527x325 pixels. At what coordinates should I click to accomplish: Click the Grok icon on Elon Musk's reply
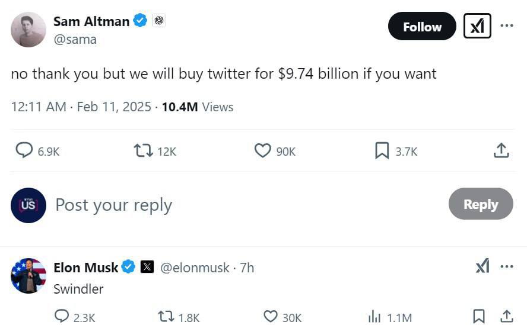click(x=482, y=266)
